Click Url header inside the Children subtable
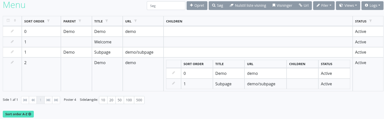This screenshot has height=119, width=384. pyautogui.click(x=250, y=64)
